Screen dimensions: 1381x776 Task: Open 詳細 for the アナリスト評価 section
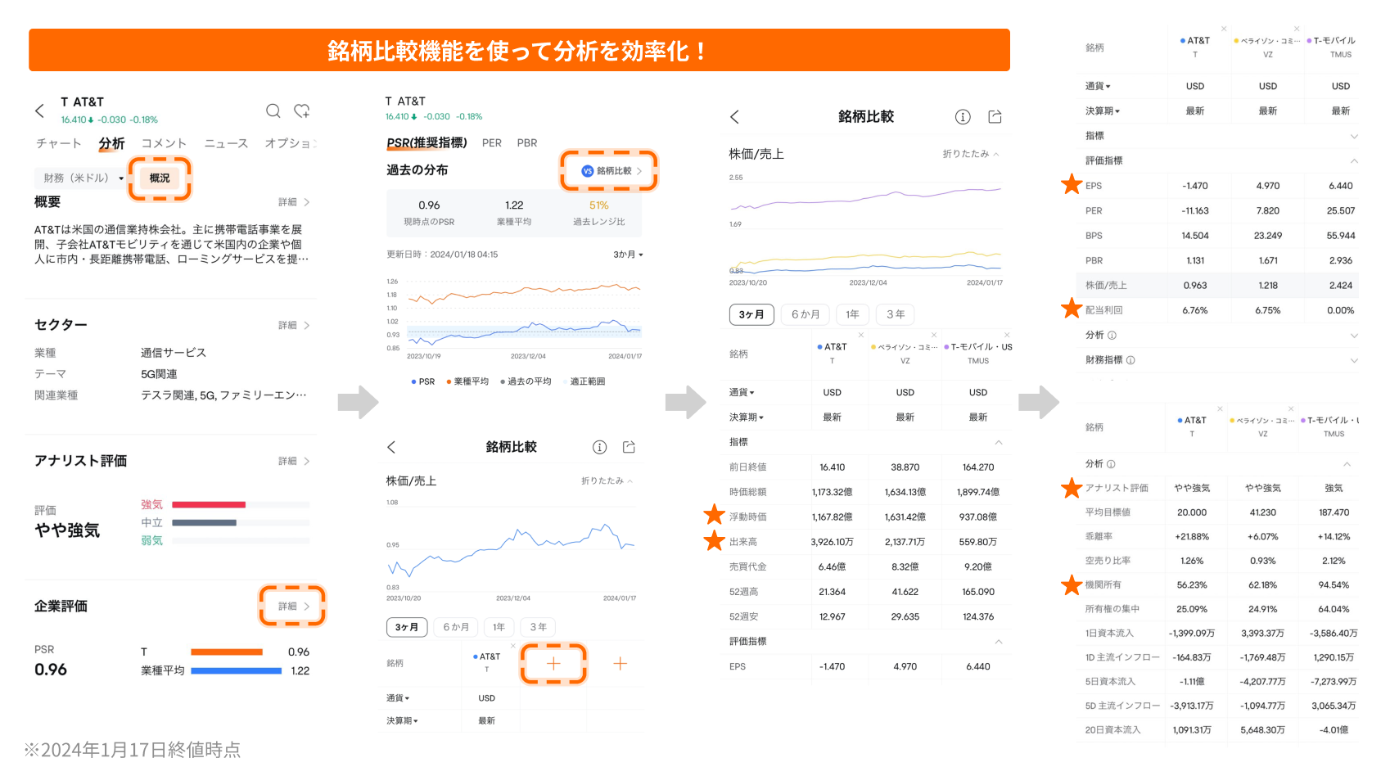tap(294, 462)
